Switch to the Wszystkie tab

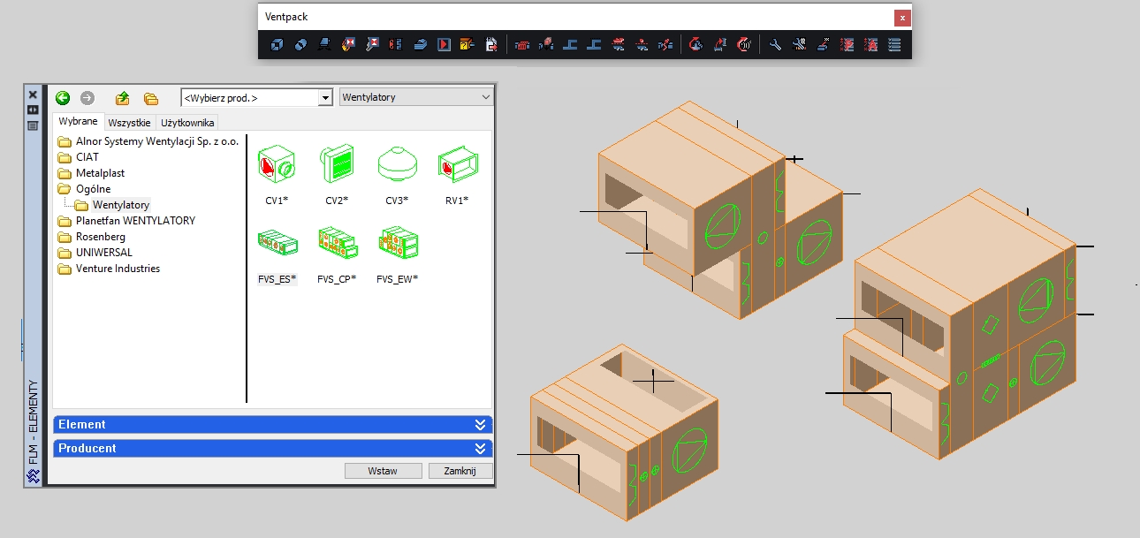pyautogui.click(x=131, y=123)
